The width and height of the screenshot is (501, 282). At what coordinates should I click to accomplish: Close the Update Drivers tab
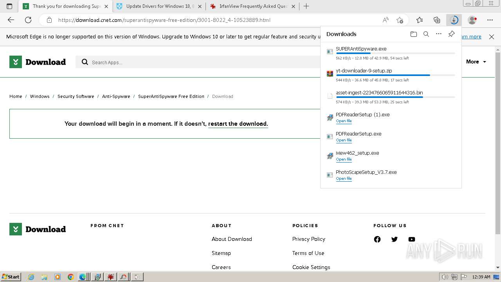(x=200, y=6)
